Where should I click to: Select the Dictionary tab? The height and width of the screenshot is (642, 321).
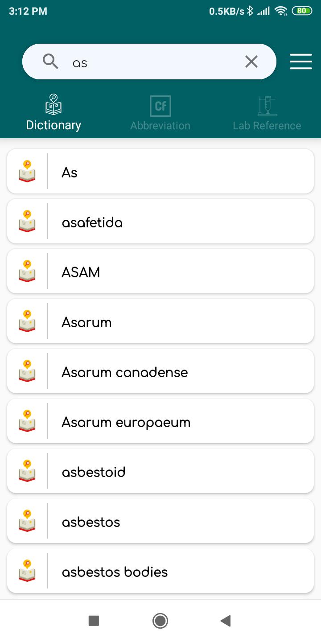(x=53, y=113)
